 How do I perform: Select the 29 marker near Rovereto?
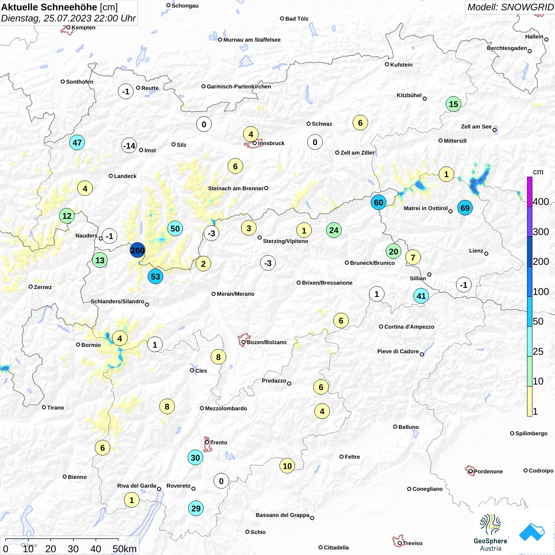(196, 508)
